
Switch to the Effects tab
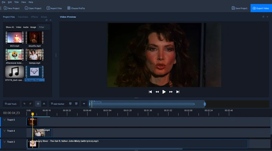[x=34, y=17]
